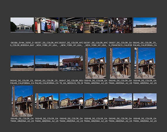Choose the vertical Oatman thumbnail in bottom row
The image size is (167, 132).
(x=22, y=101)
